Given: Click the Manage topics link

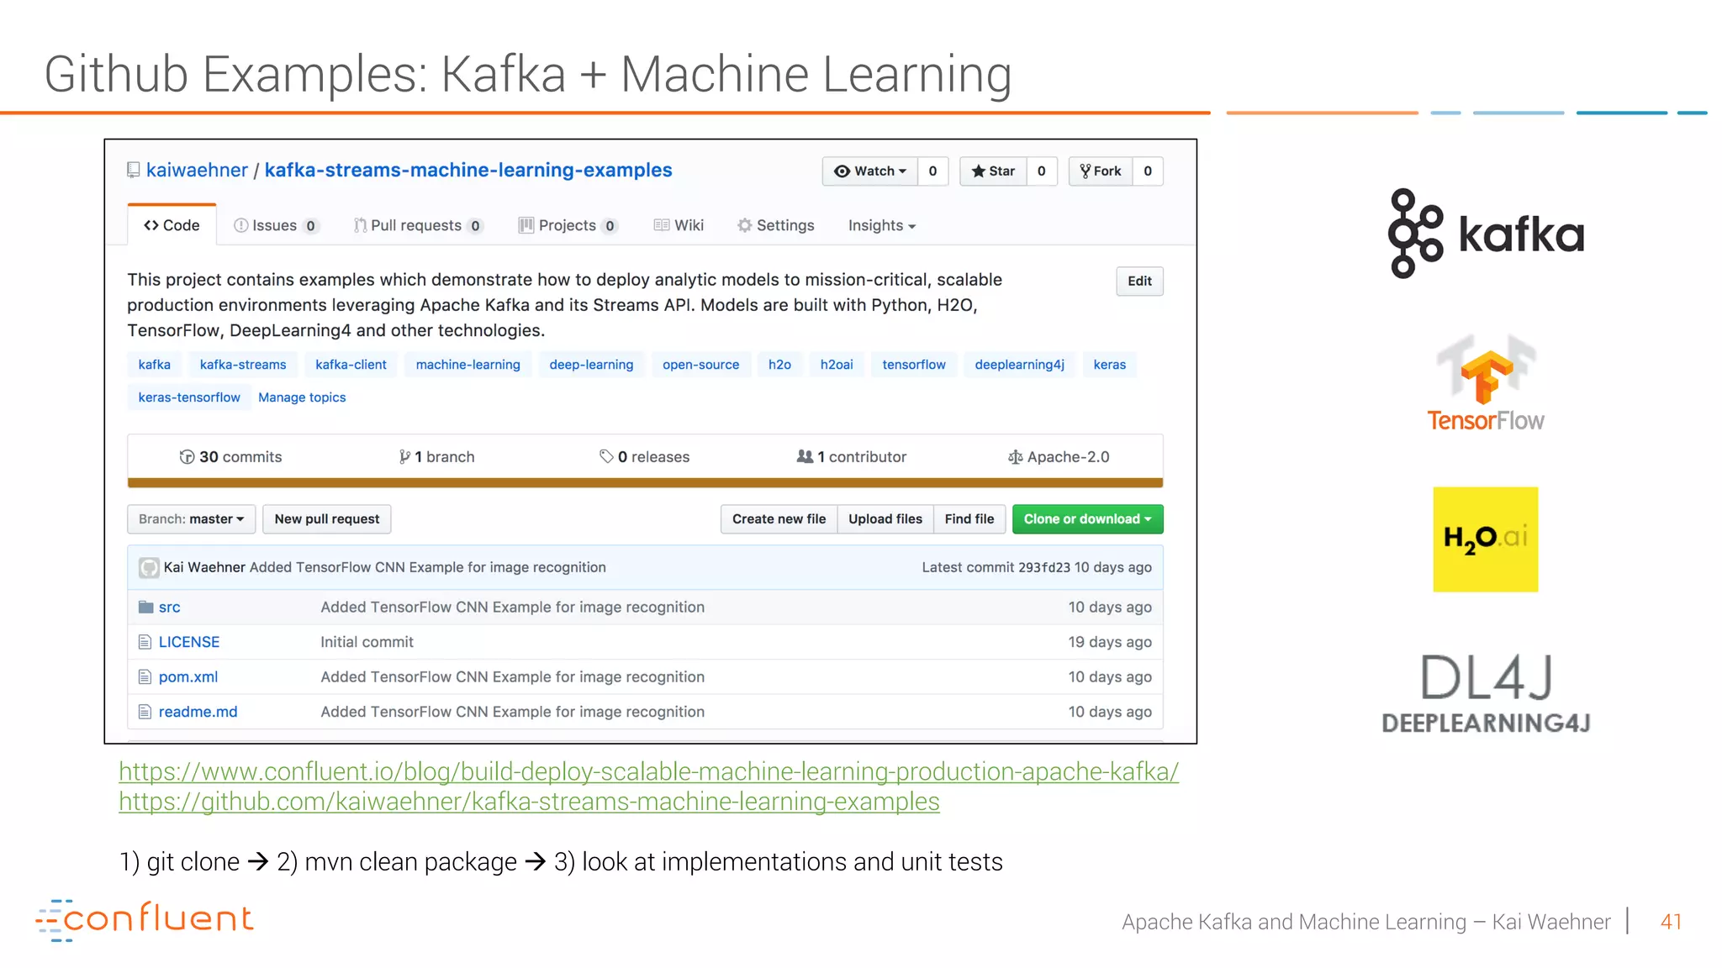Looking at the screenshot, I should 302,397.
